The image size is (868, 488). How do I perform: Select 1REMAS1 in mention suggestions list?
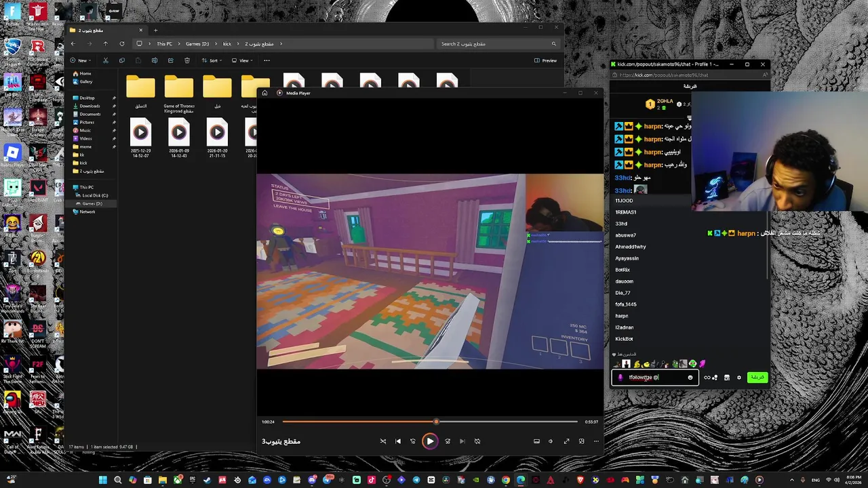coord(625,212)
